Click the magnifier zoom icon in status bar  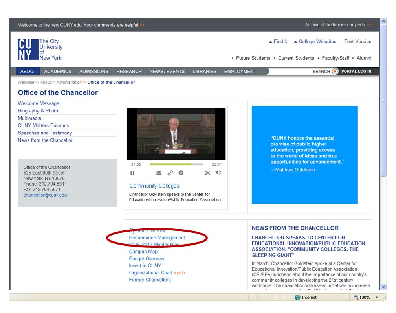(x=356, y=297)
